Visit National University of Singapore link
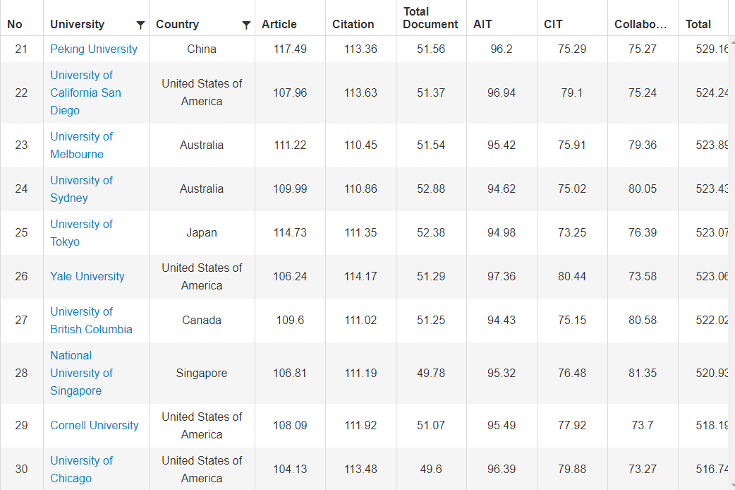The width and height of the screenshot is (735, 490). [81, 374]
